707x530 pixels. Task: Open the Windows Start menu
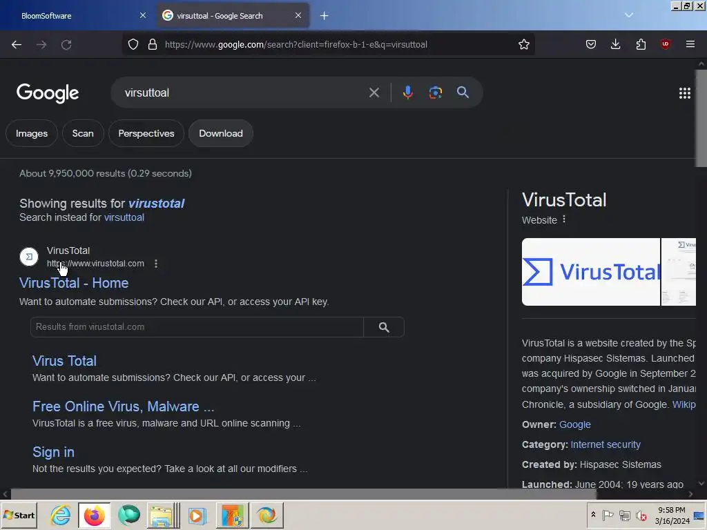point(19,515)
